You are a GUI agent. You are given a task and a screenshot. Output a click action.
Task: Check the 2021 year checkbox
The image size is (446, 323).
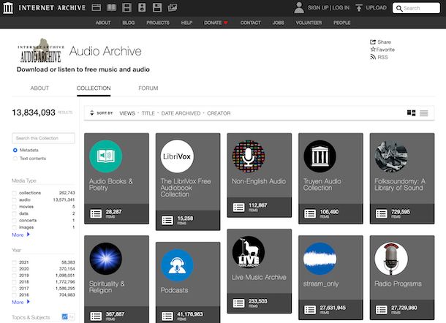click(x=14, y=262)
